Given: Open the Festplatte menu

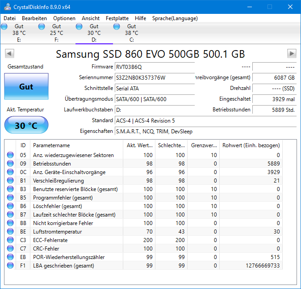Looking at the screenshot, I should coord(117,18).
